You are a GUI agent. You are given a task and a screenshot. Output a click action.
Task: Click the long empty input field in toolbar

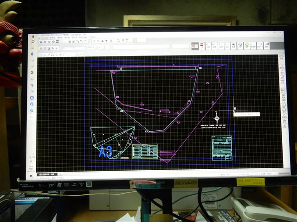pyautogui.click(x=141, y=47)
